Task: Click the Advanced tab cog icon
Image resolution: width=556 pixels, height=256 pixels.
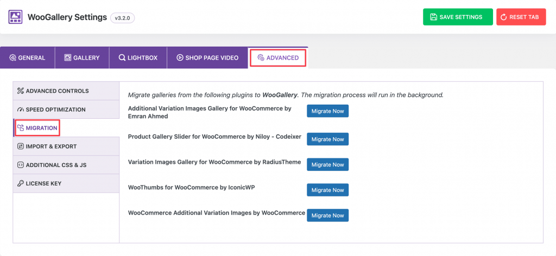Action: [261, 57]
